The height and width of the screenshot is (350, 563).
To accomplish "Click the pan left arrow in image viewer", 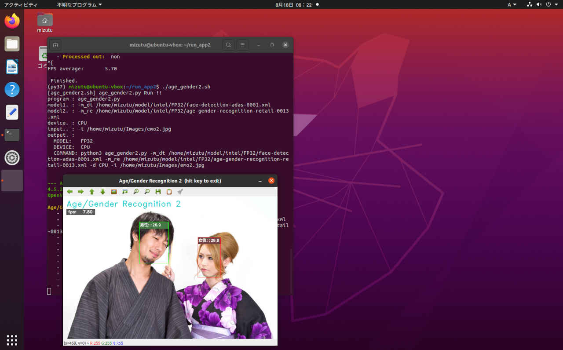I will click(70, 192).
